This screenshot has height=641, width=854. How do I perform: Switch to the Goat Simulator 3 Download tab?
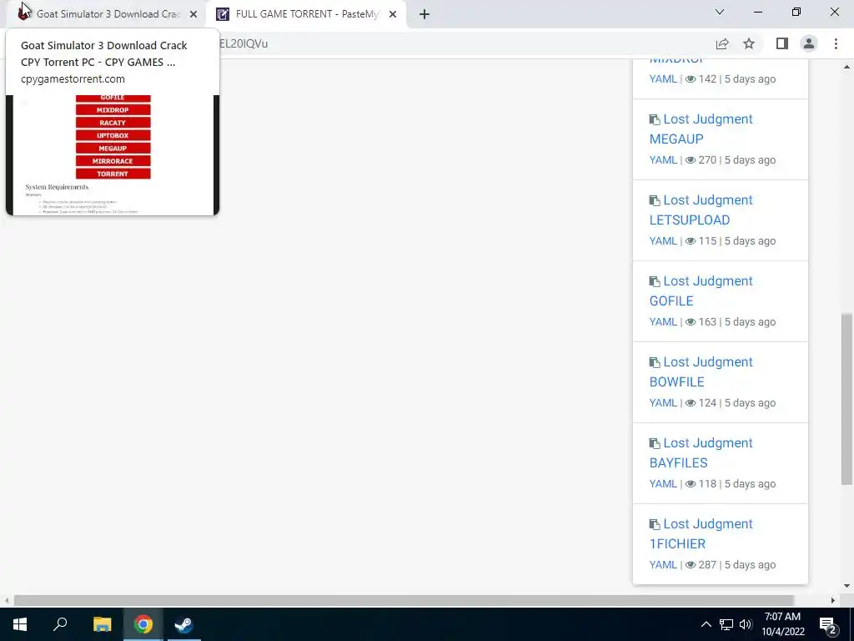108,14
